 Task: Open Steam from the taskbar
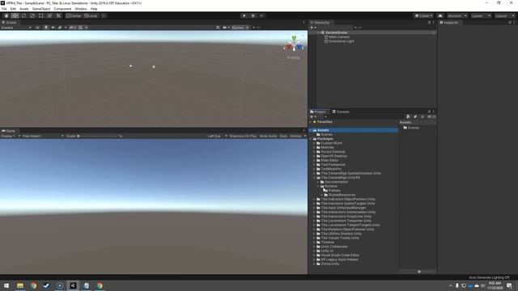46,285
